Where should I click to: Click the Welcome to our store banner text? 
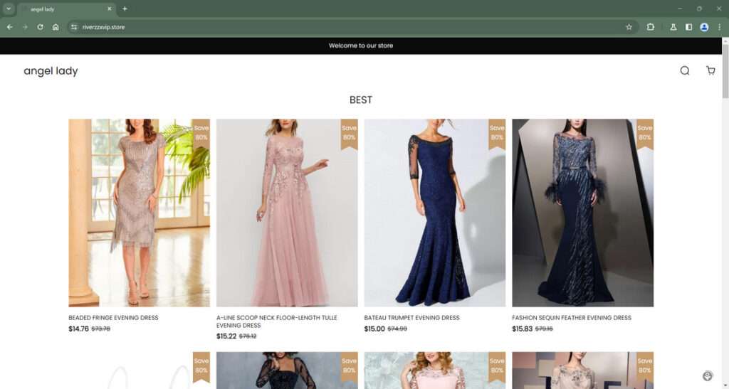click(361, 46)
